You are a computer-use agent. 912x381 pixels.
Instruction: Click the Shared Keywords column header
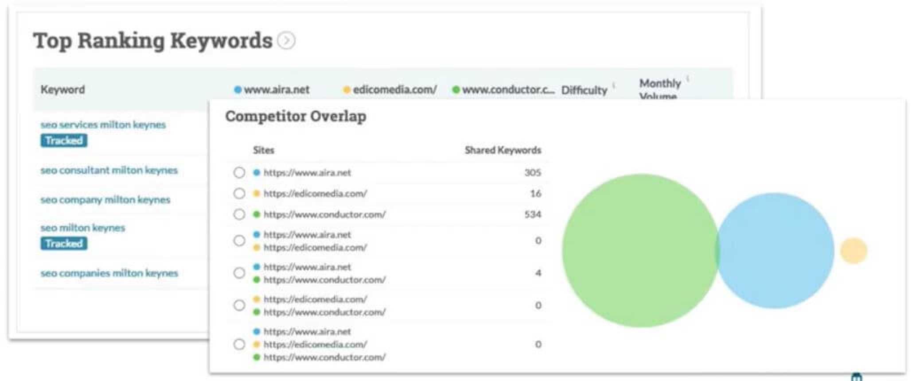point(503,150)
